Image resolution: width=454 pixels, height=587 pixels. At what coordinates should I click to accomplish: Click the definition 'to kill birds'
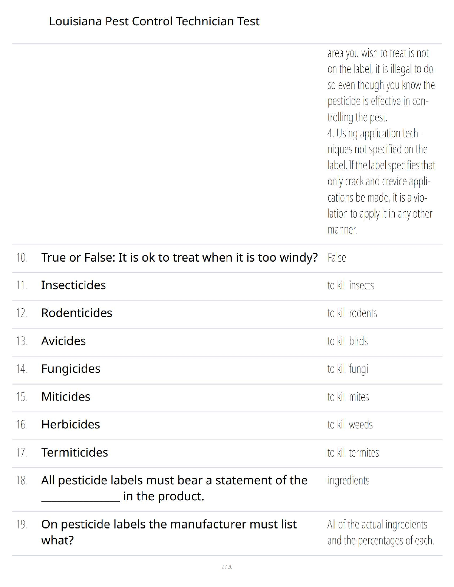[348, 341]
